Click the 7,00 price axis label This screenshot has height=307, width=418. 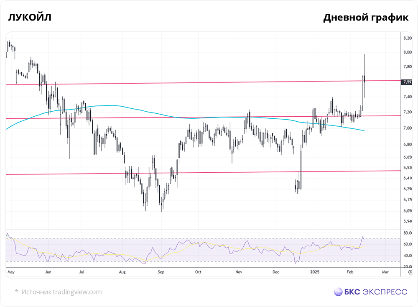click(x=408, y=128)
